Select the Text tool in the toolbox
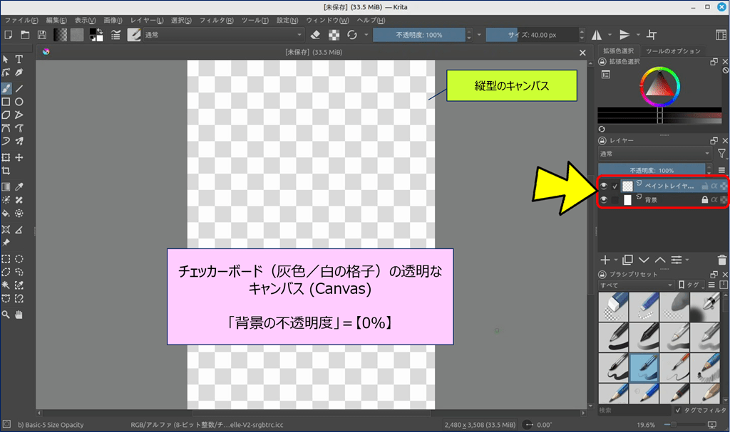The width and height of the screenshot is (730, 432). 19,59
